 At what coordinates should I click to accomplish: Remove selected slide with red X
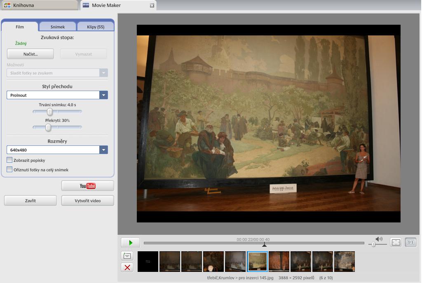(127, 267)
